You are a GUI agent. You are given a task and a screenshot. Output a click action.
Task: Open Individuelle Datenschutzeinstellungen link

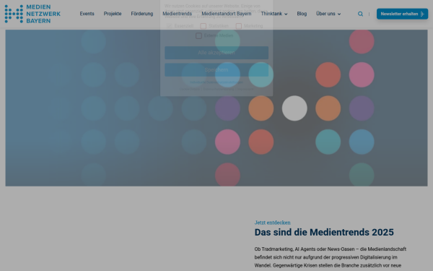(216, 82)
